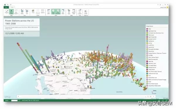Click the 12/1/2008 12:00 AM date display
The height and width of the screenshot is (109, 176).
14,33
